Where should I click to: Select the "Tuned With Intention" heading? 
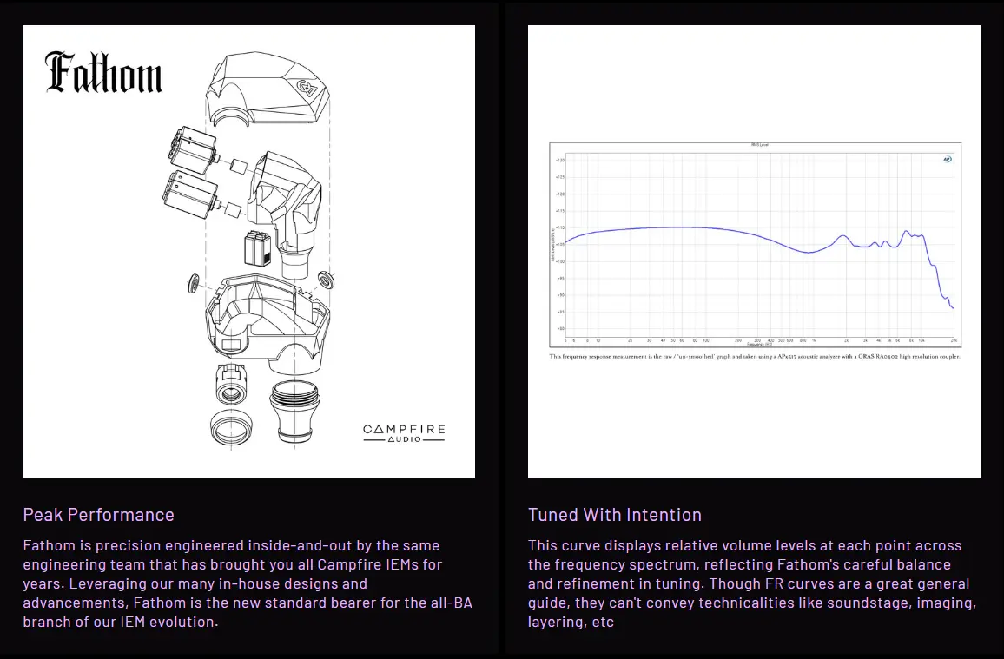click(x=615, y=514)
